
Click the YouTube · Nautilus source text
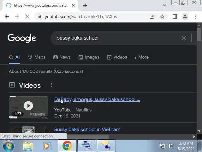[73, 110]
